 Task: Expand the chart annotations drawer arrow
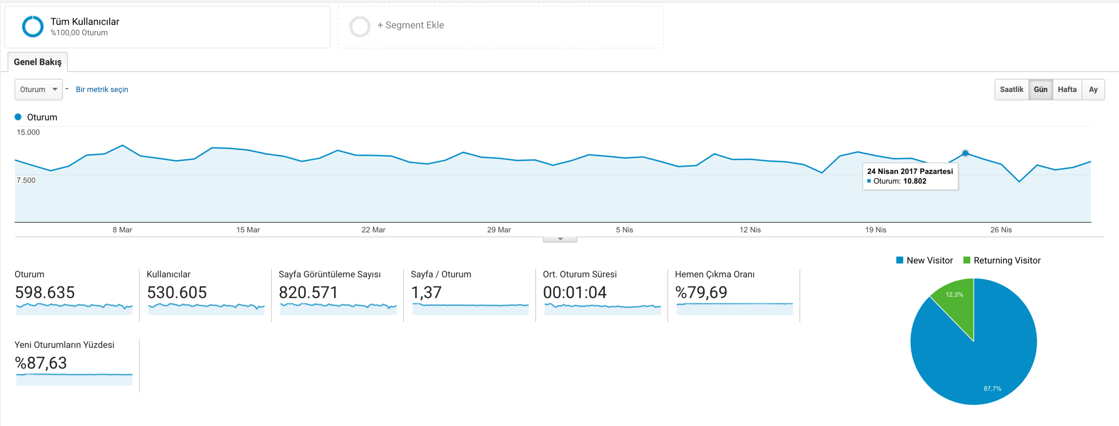(560, 239)
